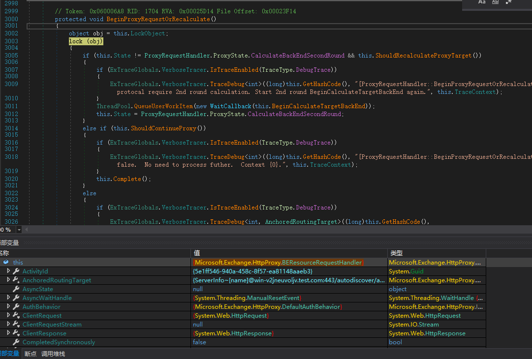Click LockObject in the code editor
Image resolution: width=532 pixels, height=359 pixels.
coord(148,33)
